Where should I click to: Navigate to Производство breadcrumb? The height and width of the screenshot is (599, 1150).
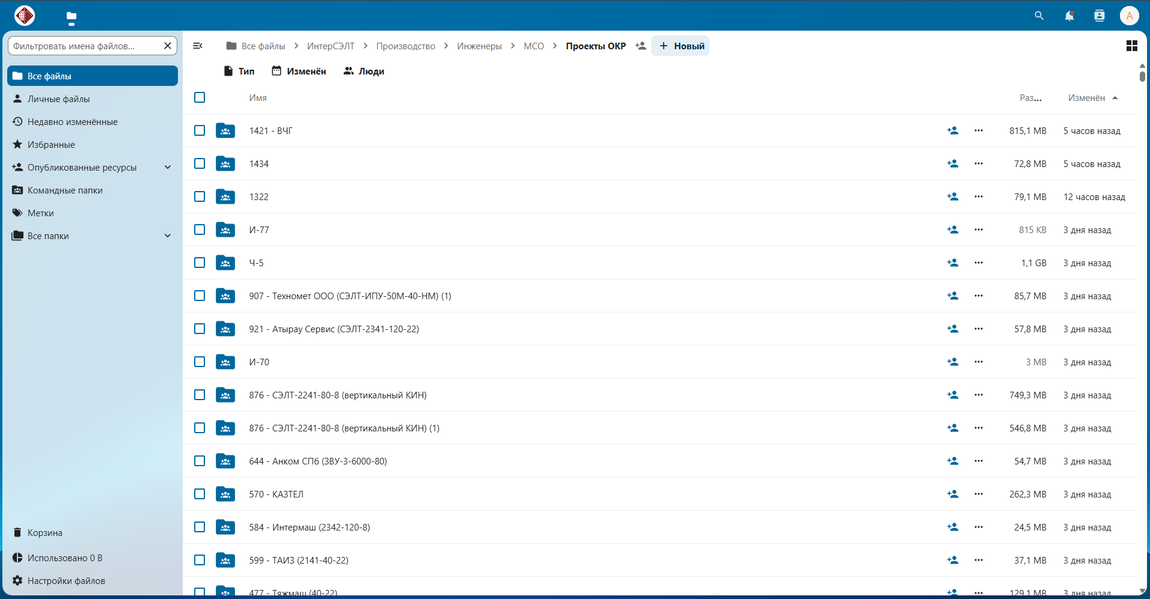406,46
